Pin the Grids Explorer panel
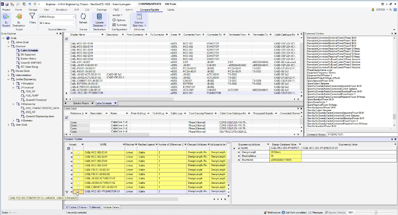 pyautogui.click(x=57, y=33)
